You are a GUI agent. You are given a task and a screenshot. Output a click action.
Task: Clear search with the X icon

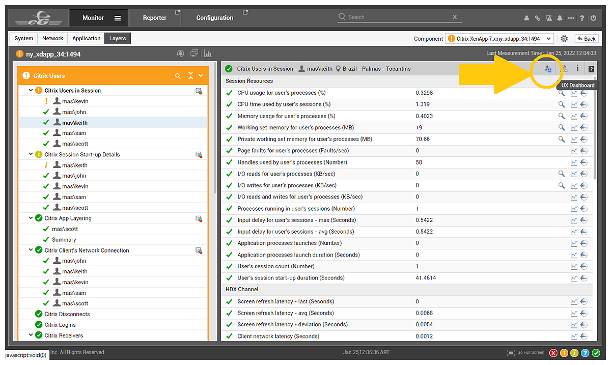[x=455, y=17]
